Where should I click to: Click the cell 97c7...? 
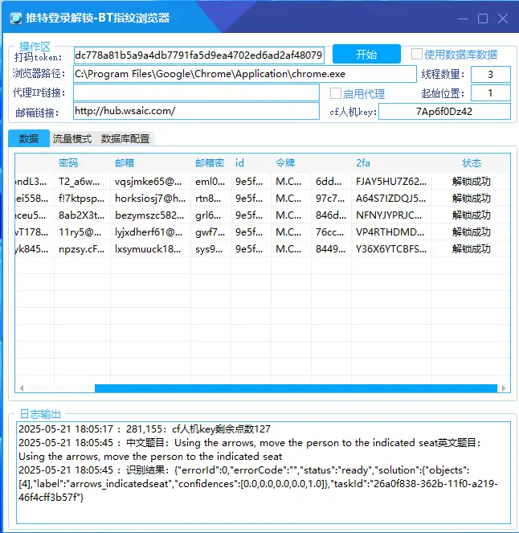(x=331, y=199)
